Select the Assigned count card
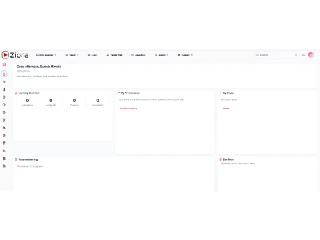Screen dimensions: 320x240 (x=51, y=102)
